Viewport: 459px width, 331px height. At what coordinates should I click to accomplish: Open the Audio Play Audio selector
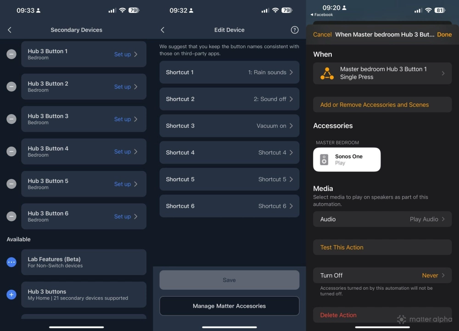pyautogui.click(x=382, y=219)
